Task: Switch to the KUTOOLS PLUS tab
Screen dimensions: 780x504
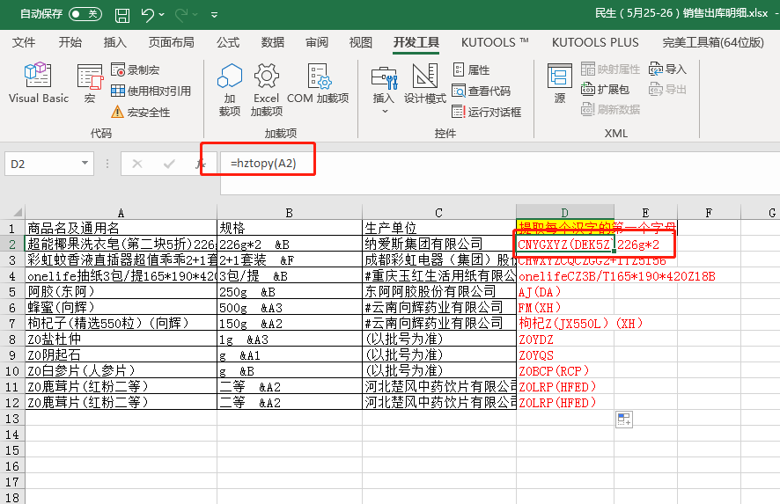Action: coord(595,43)
